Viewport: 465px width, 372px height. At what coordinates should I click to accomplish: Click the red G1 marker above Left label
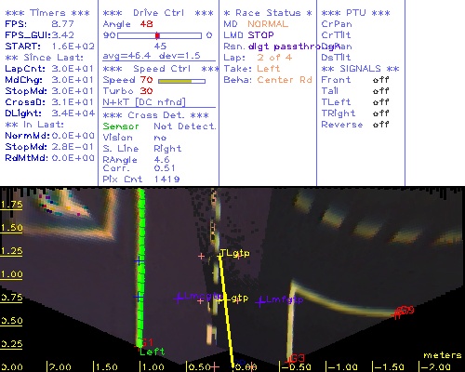[146, 342]
